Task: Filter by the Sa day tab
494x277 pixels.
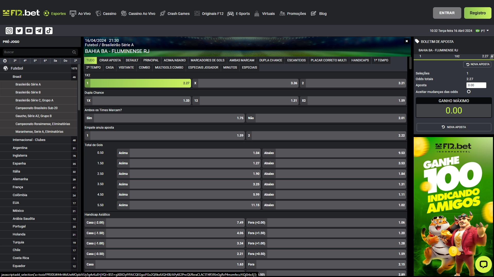Action: pyautogui.click(x=55, y=61)
